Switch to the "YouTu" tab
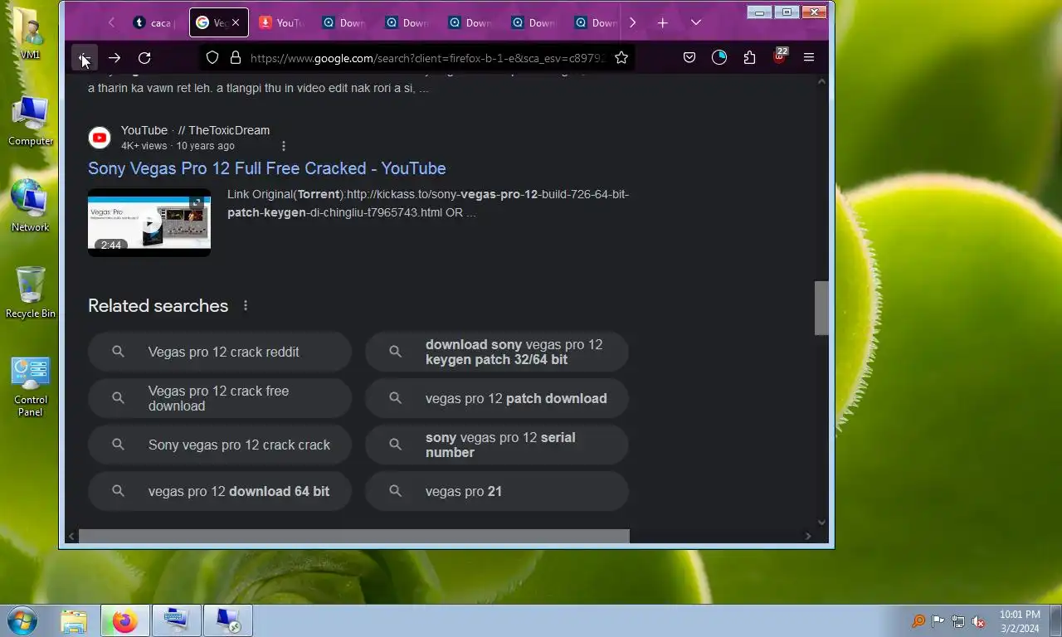The width and height of the screenshot is (1062, 637). 281,23
